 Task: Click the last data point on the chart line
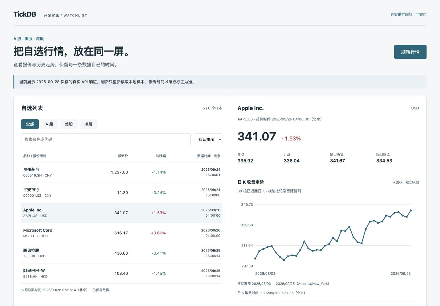[x=411, y=211]
